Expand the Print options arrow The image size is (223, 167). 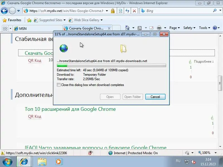[x=165, y=28]
